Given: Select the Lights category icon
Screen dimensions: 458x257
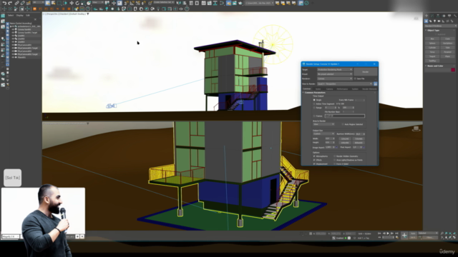Looking at the screenshot, I should click(x=434, y=21).
